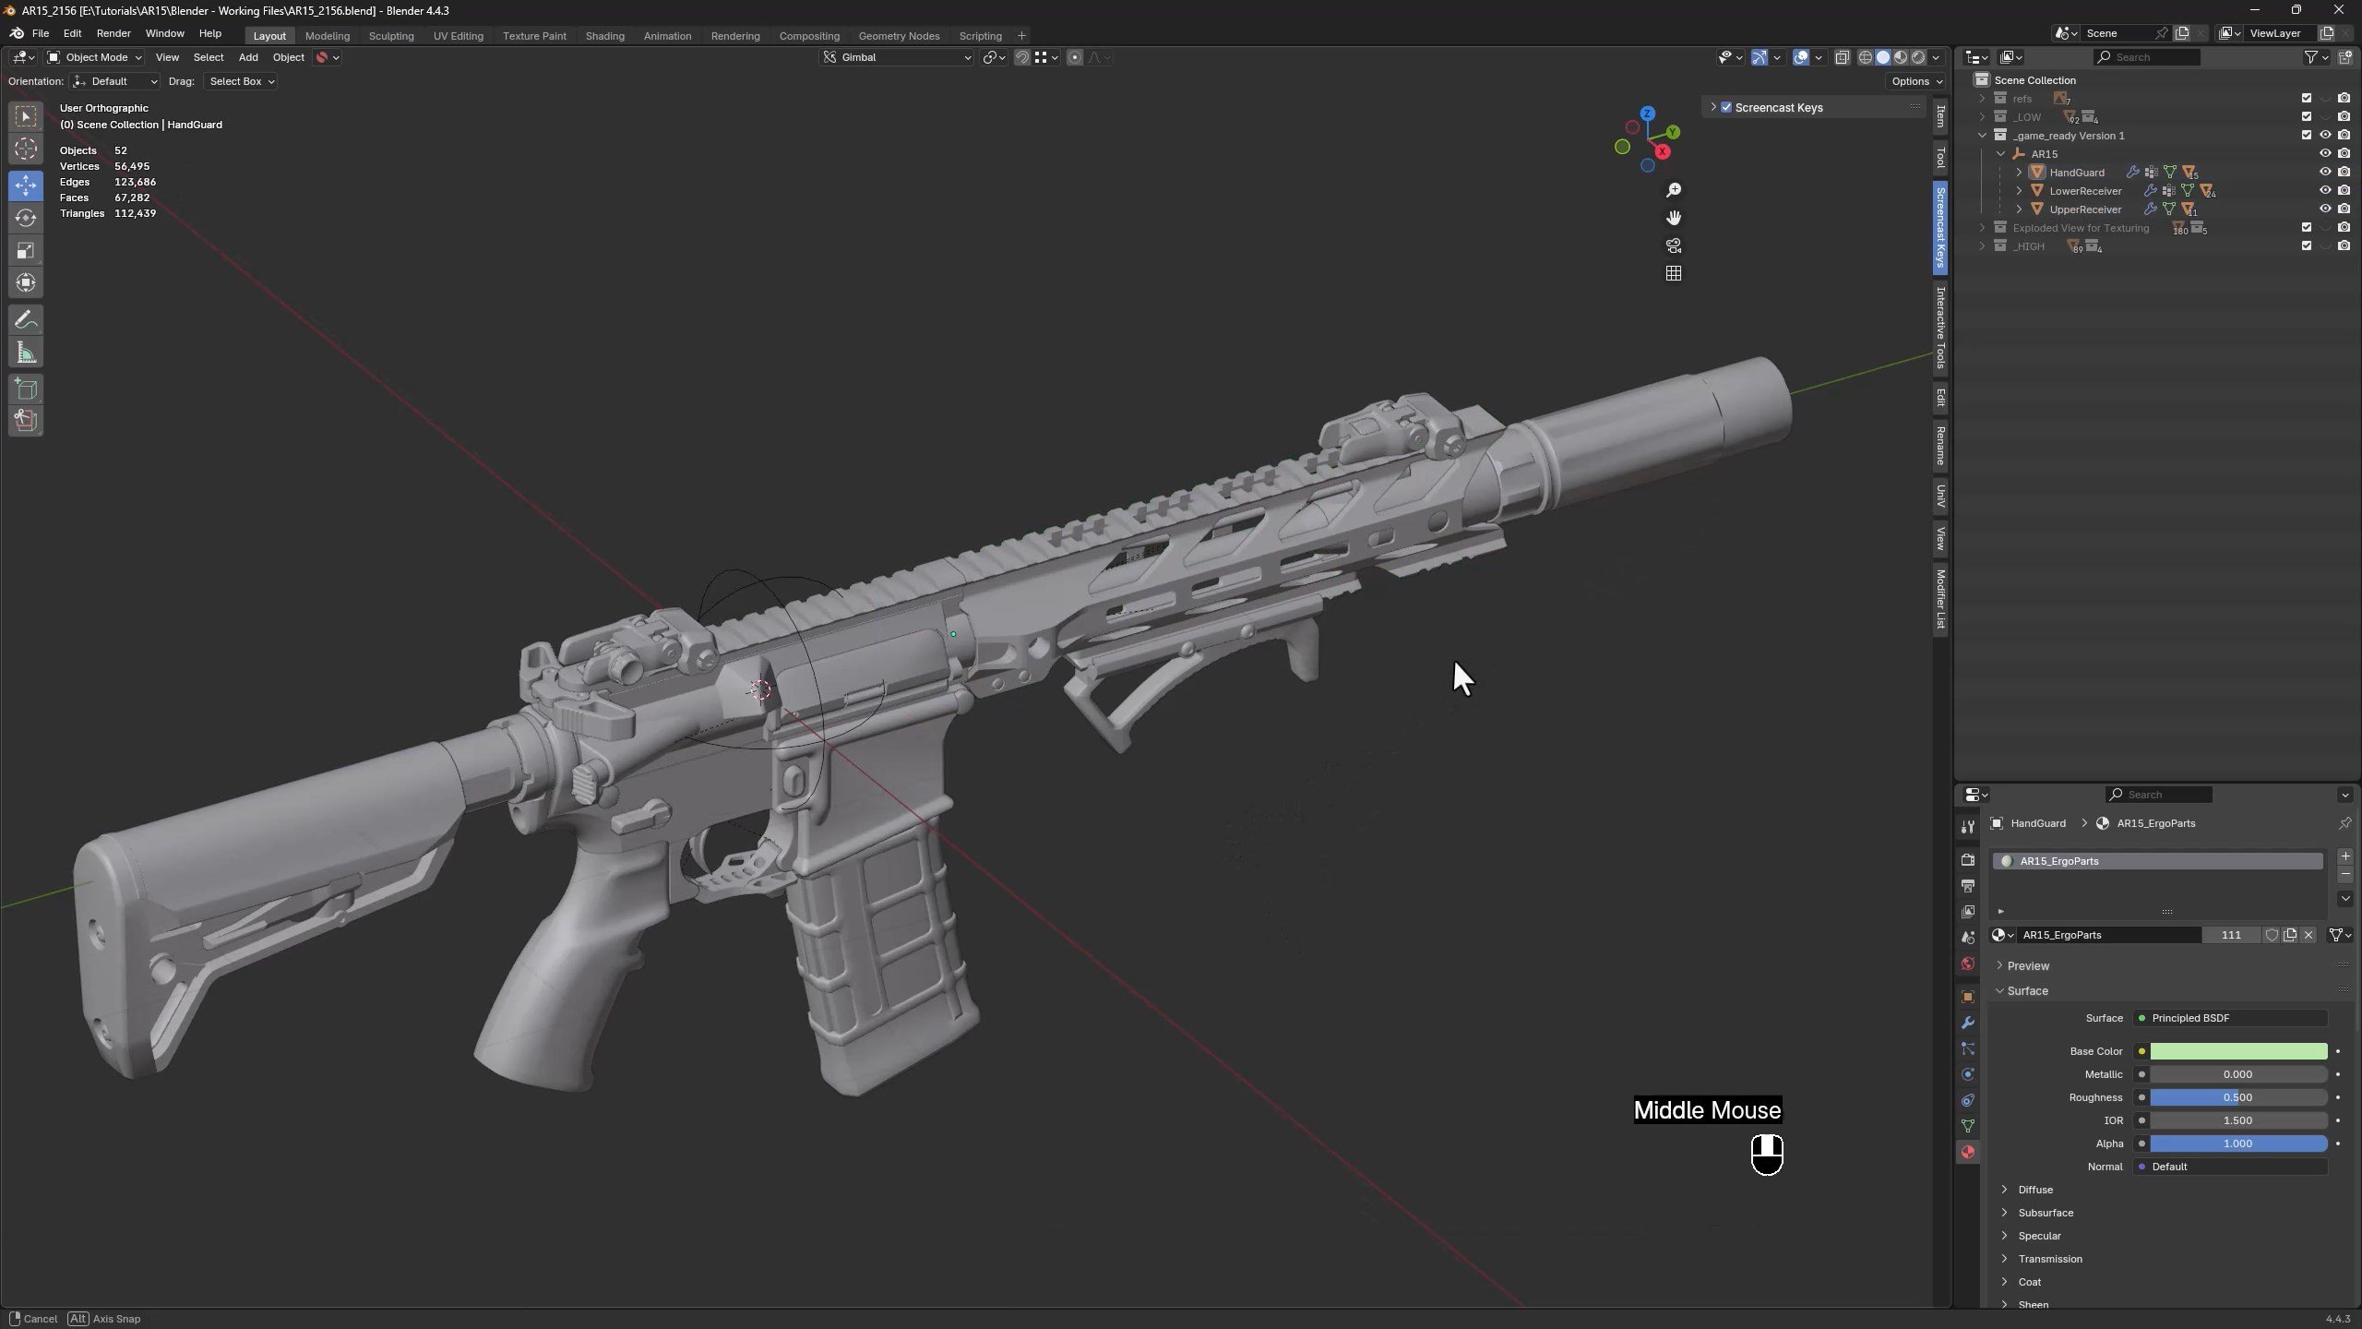Click the zoom magnifier icon in the viewport

pyautogui.click(x=1674, y=190)
